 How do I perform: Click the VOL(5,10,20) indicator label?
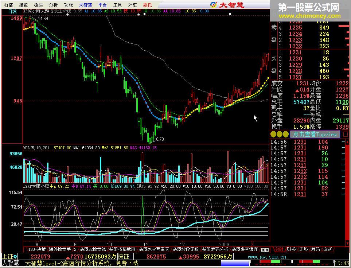tap(36, 148)
